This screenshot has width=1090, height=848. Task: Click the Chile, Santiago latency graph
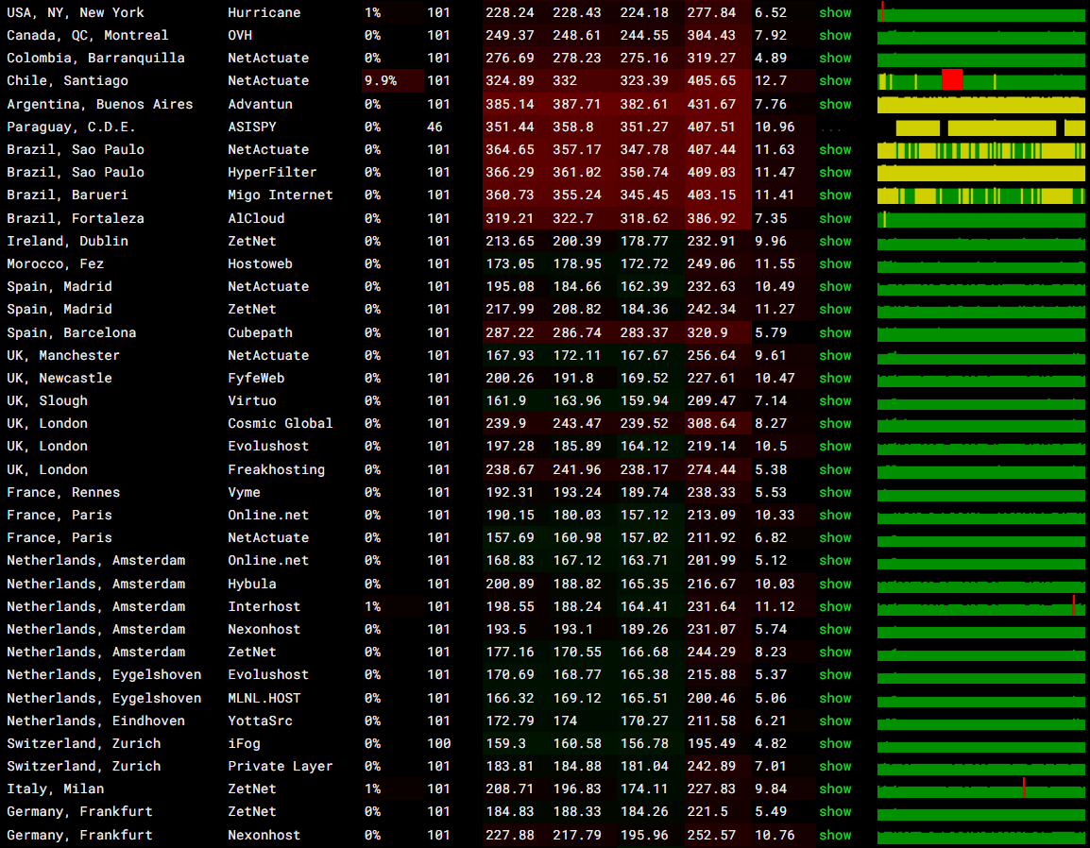980,80
